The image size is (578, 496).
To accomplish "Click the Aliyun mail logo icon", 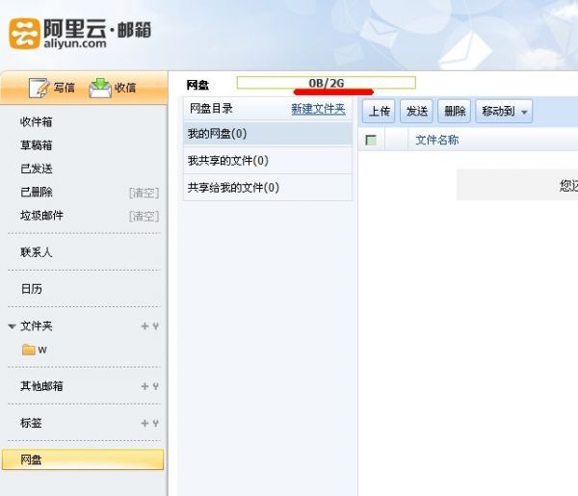I will (24, 34).
